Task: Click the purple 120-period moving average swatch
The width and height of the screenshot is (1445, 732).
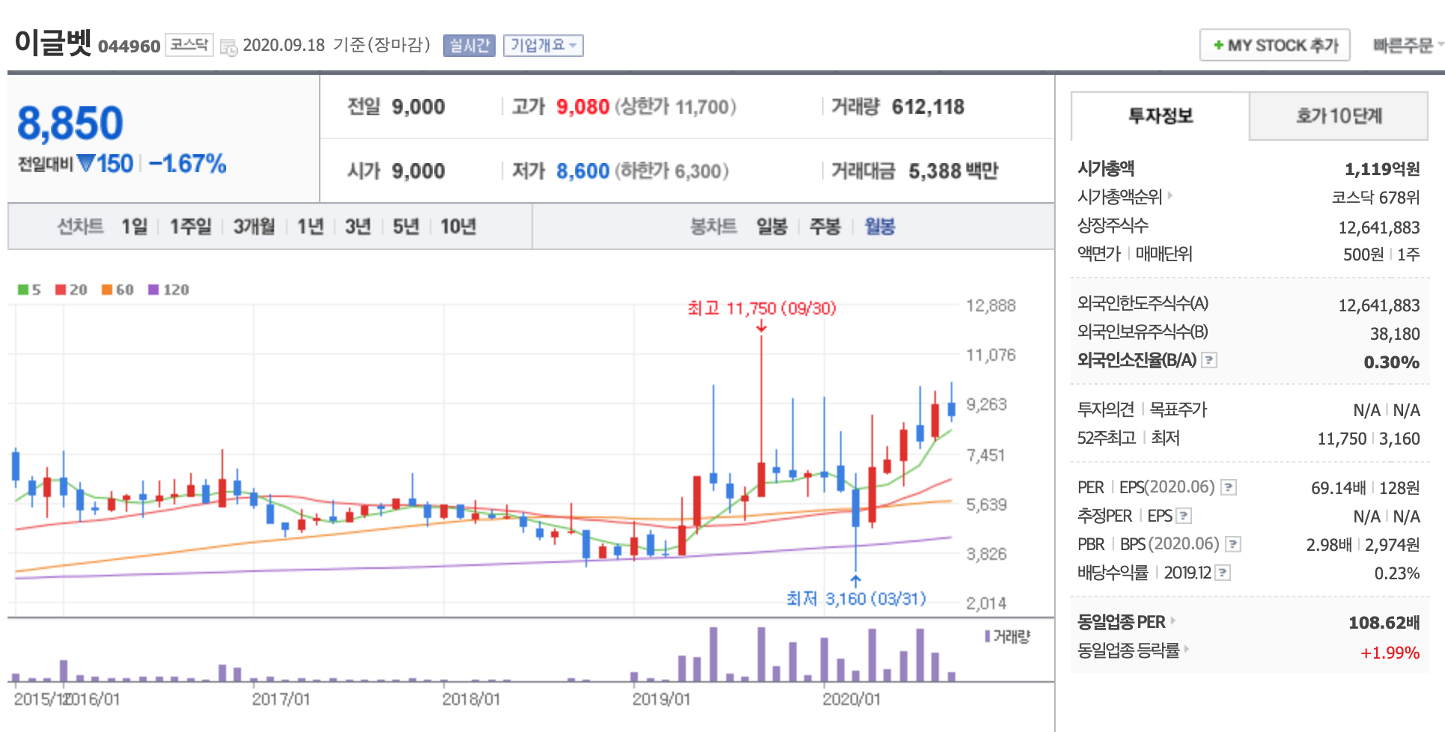Action: pos(153,290)
